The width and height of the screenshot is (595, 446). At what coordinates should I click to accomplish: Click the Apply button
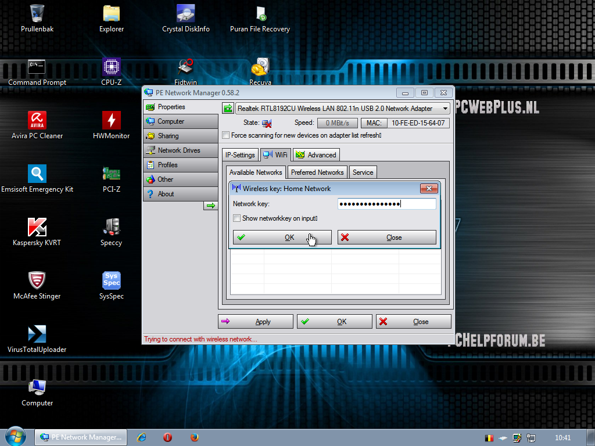tap(256, 322)
